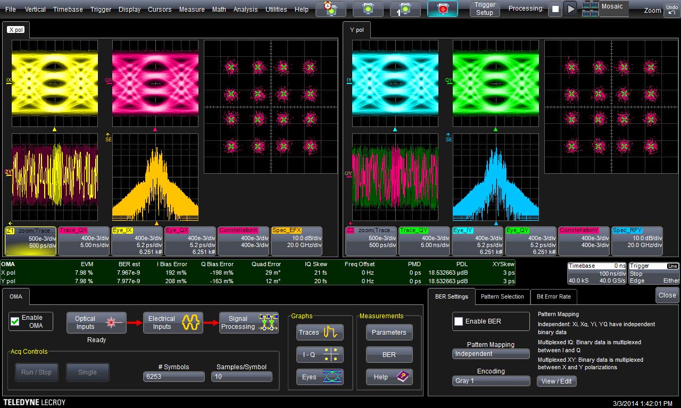Click the # Symbols input field
Screen dimensions: 681x408
click(x=174, y=377)
